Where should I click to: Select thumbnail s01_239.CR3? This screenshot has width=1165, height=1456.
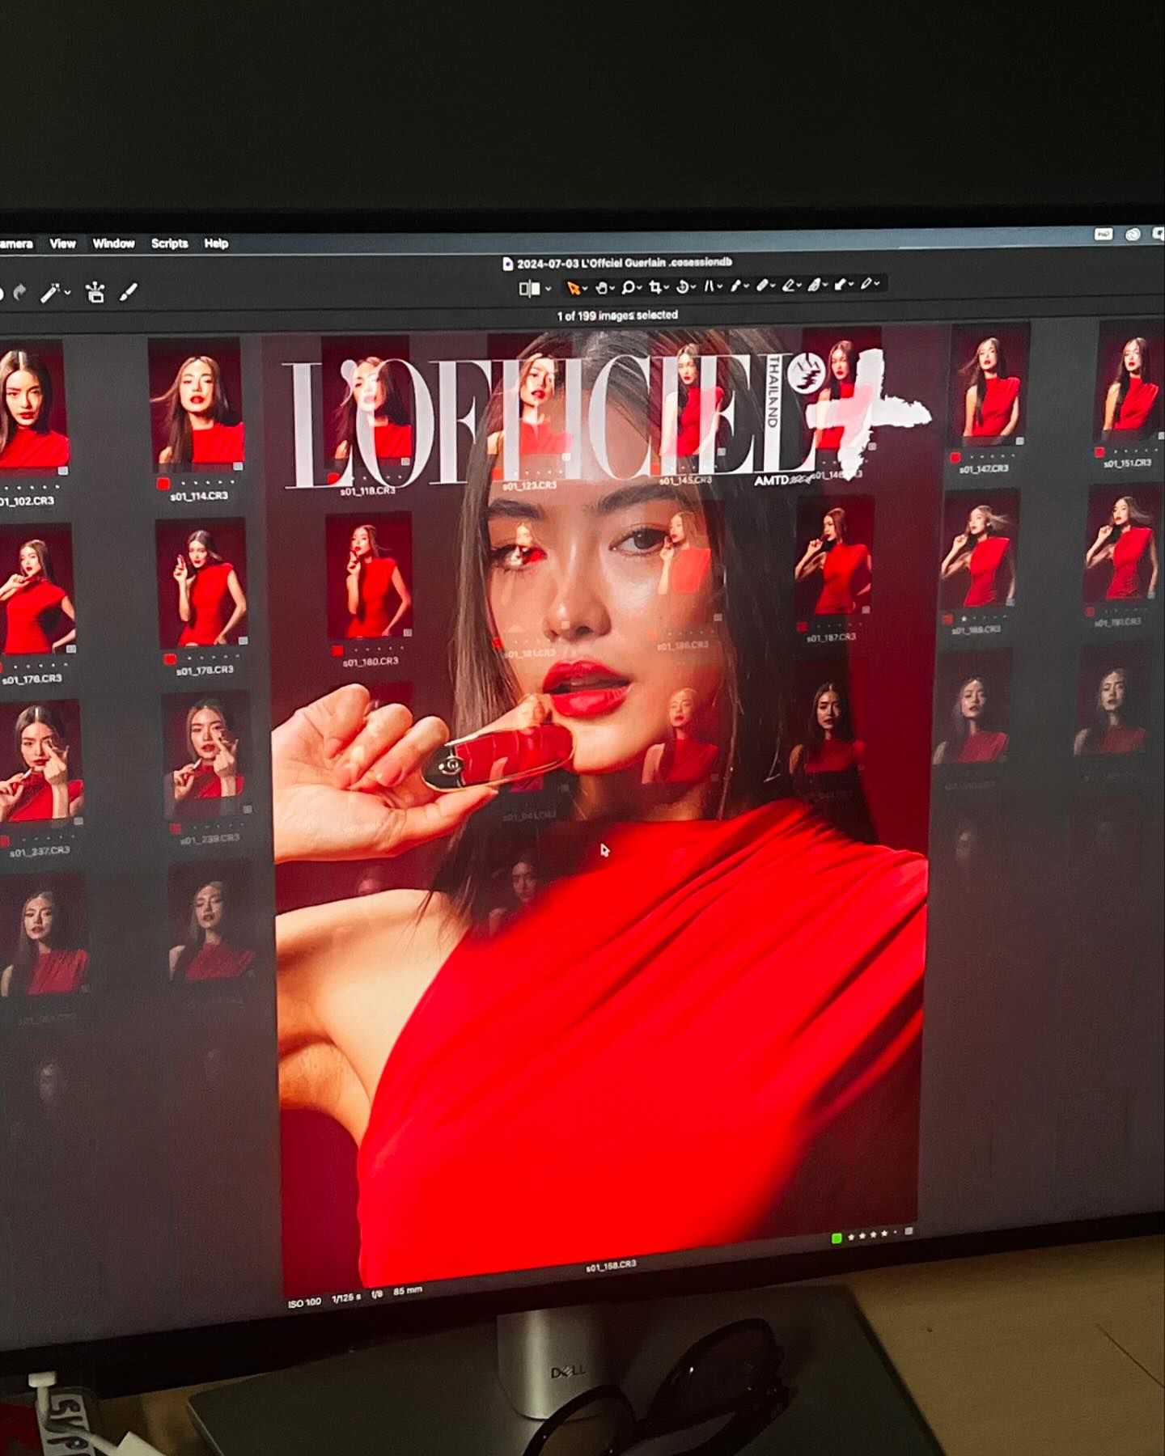208,756
